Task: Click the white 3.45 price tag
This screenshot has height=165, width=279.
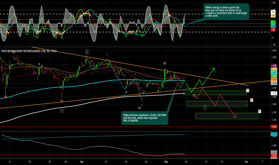Action: click(x=274, y=93)
